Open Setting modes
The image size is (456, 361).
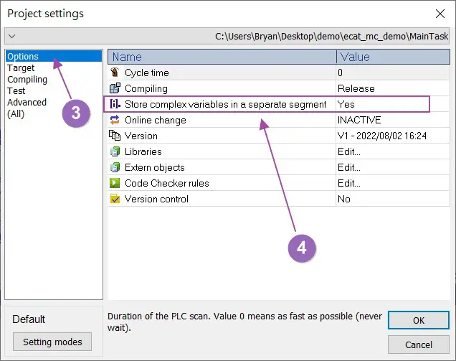[52, 342]
